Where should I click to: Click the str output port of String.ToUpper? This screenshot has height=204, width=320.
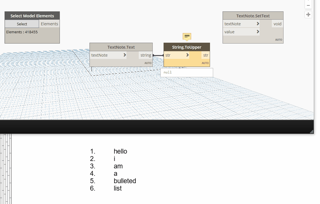(205, 55)
